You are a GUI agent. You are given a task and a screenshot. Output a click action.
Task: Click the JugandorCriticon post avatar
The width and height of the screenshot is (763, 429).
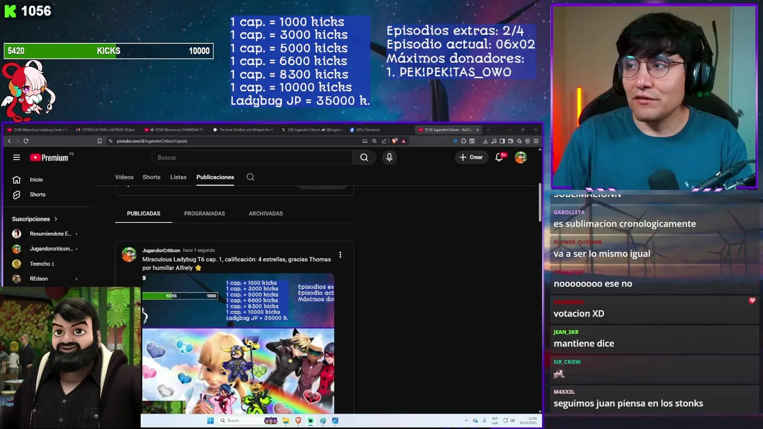pos(129,254)
